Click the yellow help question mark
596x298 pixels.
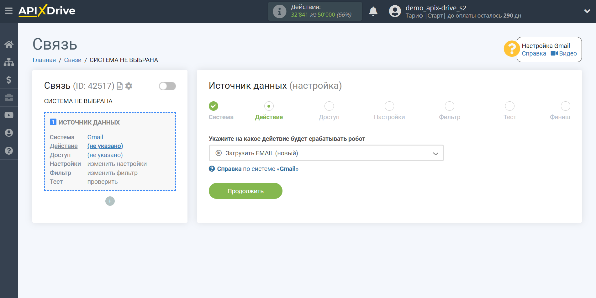[x=512, y=49]
